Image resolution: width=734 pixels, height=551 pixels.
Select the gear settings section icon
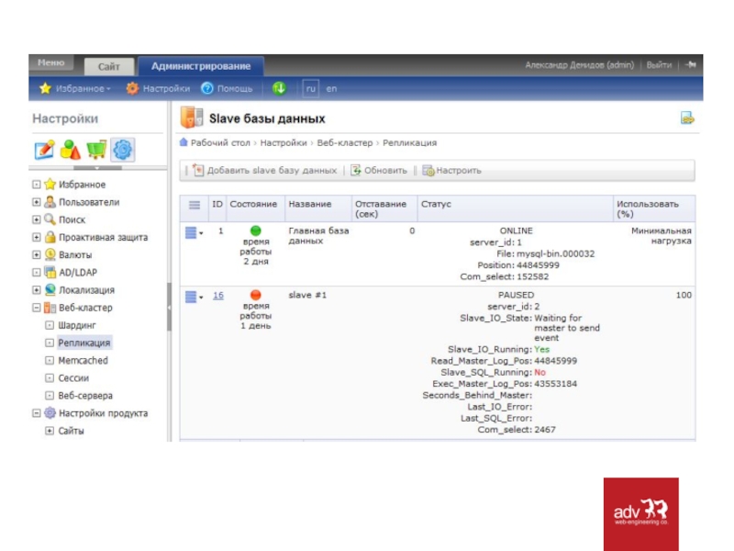[122, 149]
